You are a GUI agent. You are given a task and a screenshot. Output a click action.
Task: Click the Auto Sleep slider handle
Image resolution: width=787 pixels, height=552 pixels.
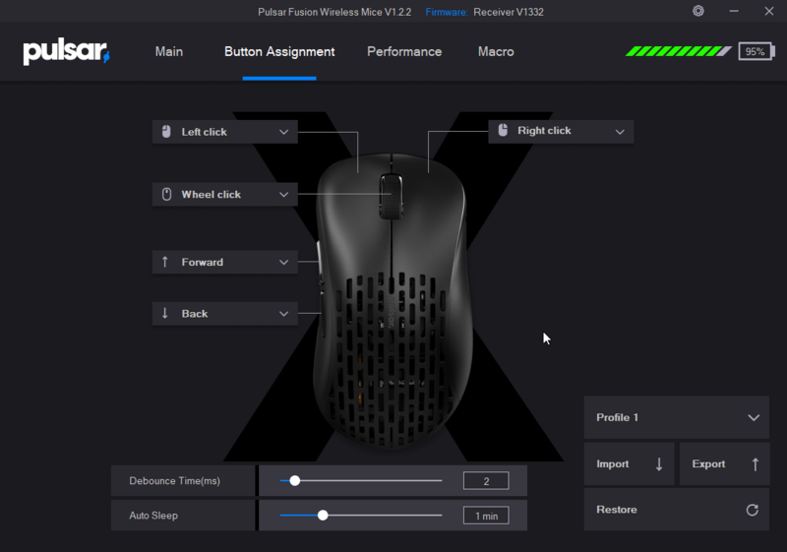click(x=323, y=516)
